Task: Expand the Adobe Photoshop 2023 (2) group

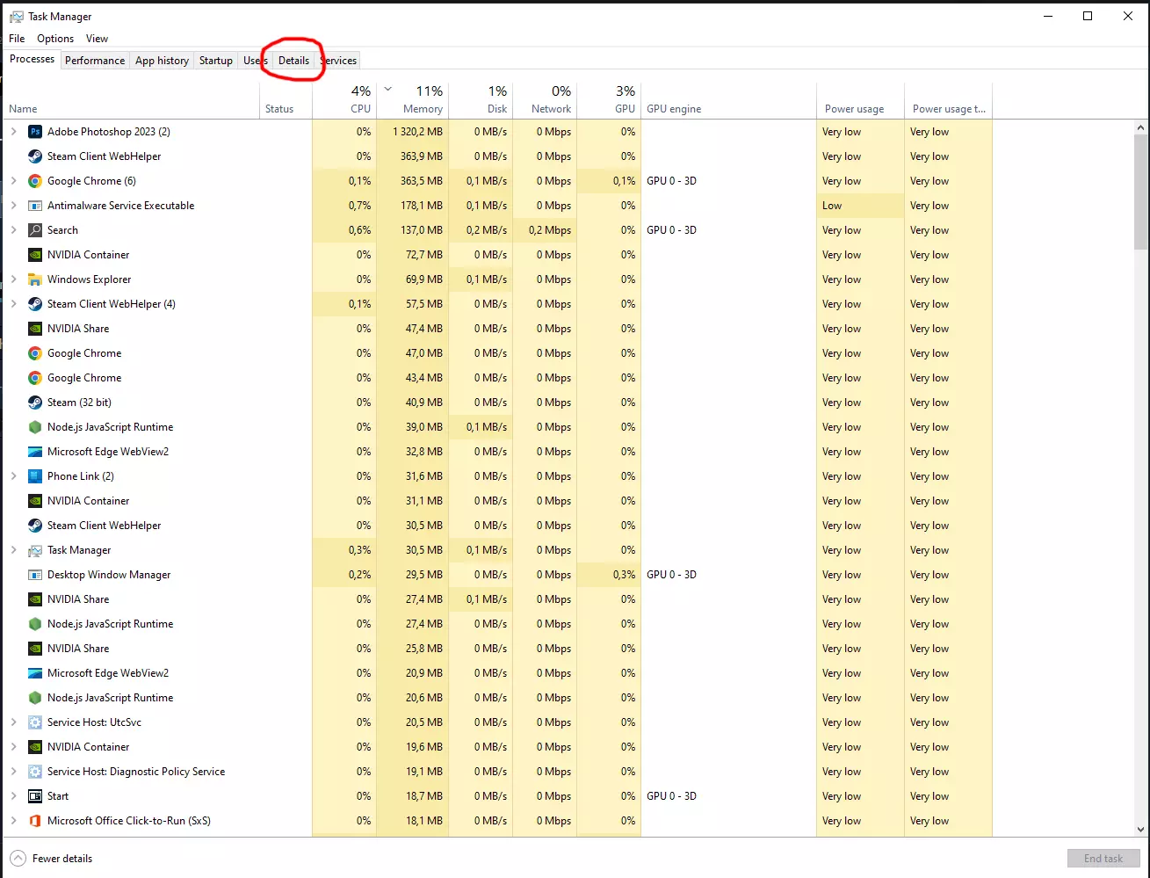Action: pos(13,132)
